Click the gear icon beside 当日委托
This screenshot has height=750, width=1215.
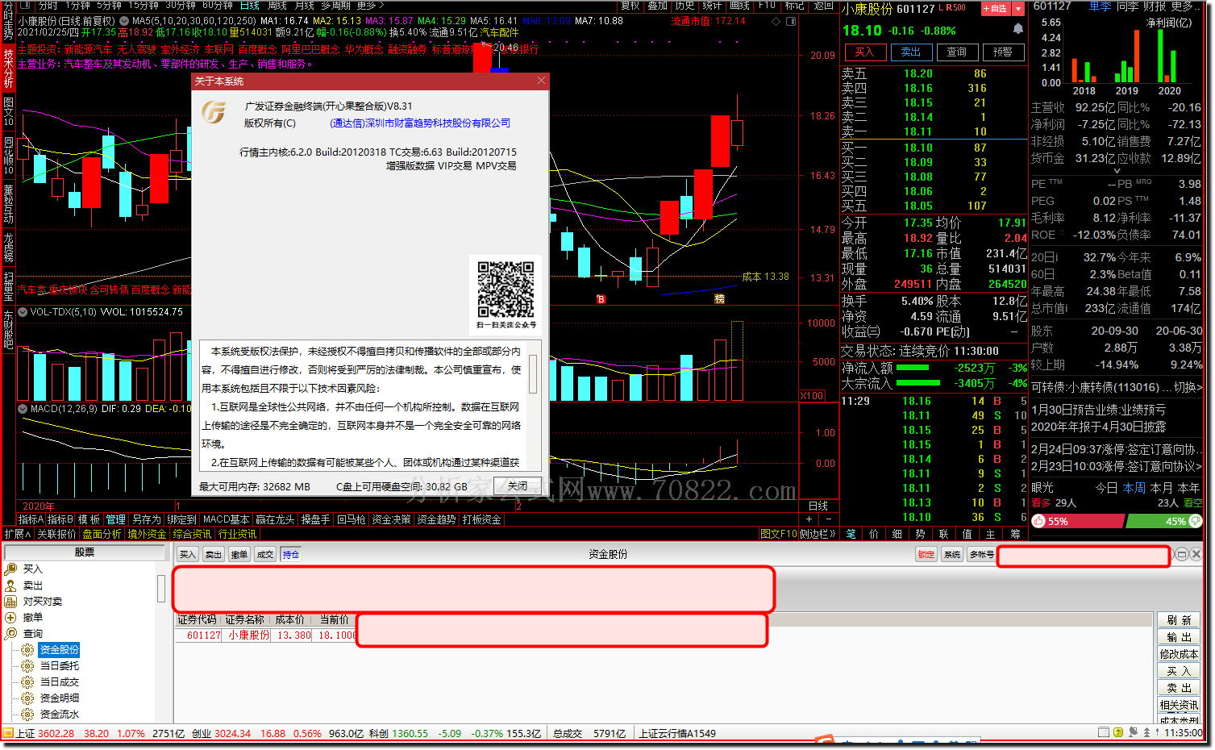point(27,666)
